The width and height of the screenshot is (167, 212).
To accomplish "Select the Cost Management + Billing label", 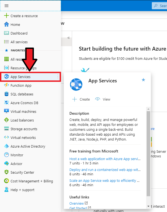I will click(32, 181).
